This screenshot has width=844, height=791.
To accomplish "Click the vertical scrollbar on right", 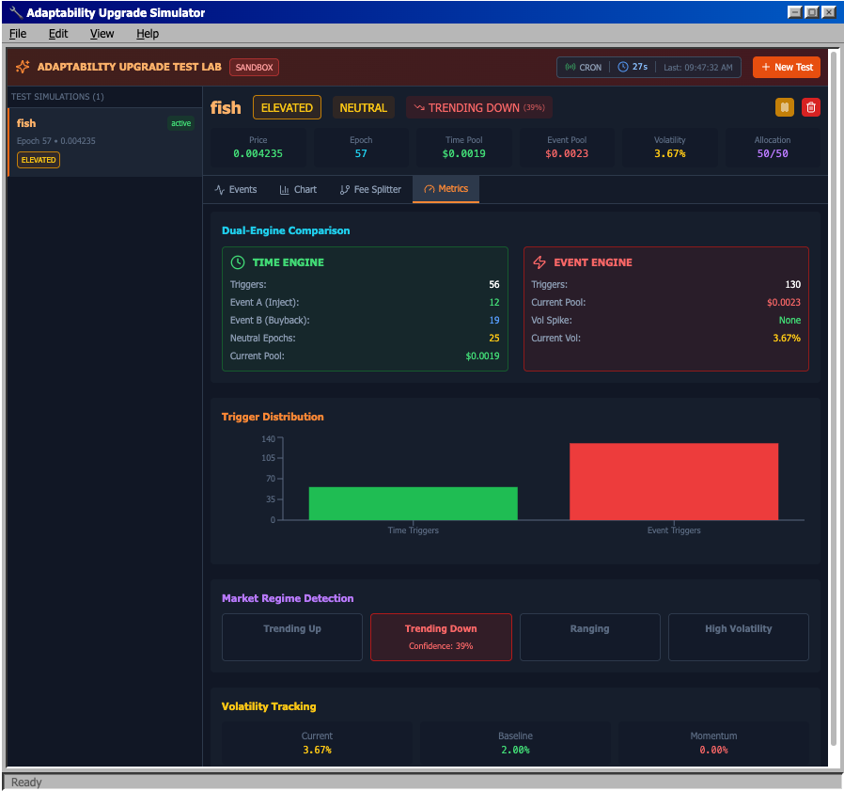I will (834, 399).
